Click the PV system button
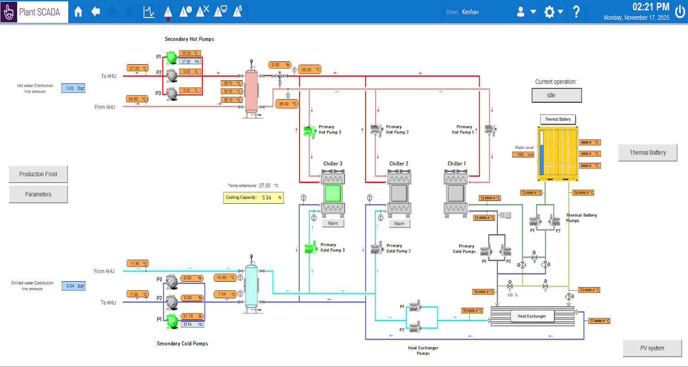Screen dimensions: 688x367 652,348
